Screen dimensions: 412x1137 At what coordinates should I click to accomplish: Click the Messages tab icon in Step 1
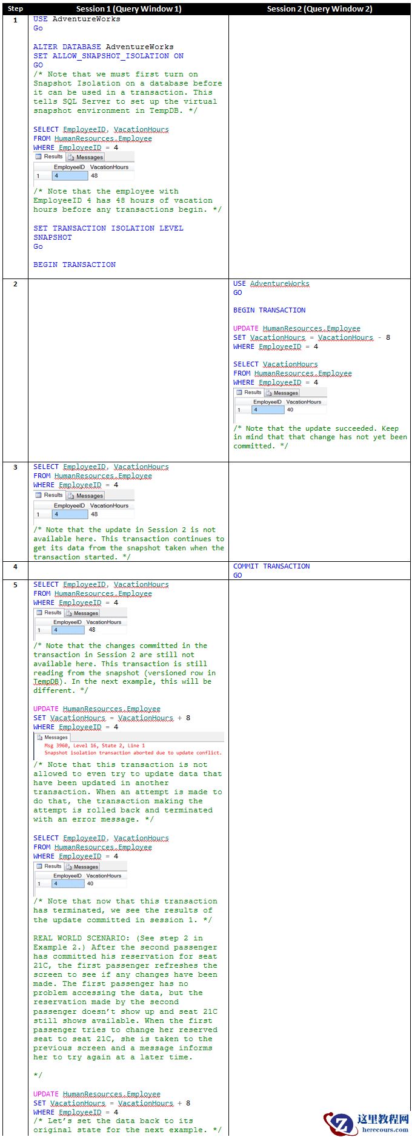coord(71,157)
